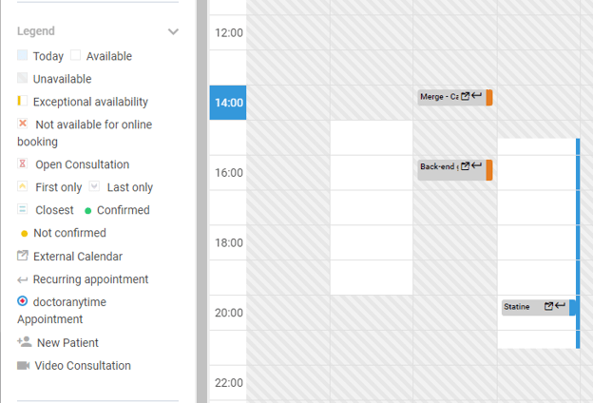Click the New Patient person icon
Viewport: 593px width, 403px height.
pos(24,342)
